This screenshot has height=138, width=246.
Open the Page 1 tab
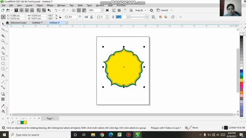[x=50, y=118]
